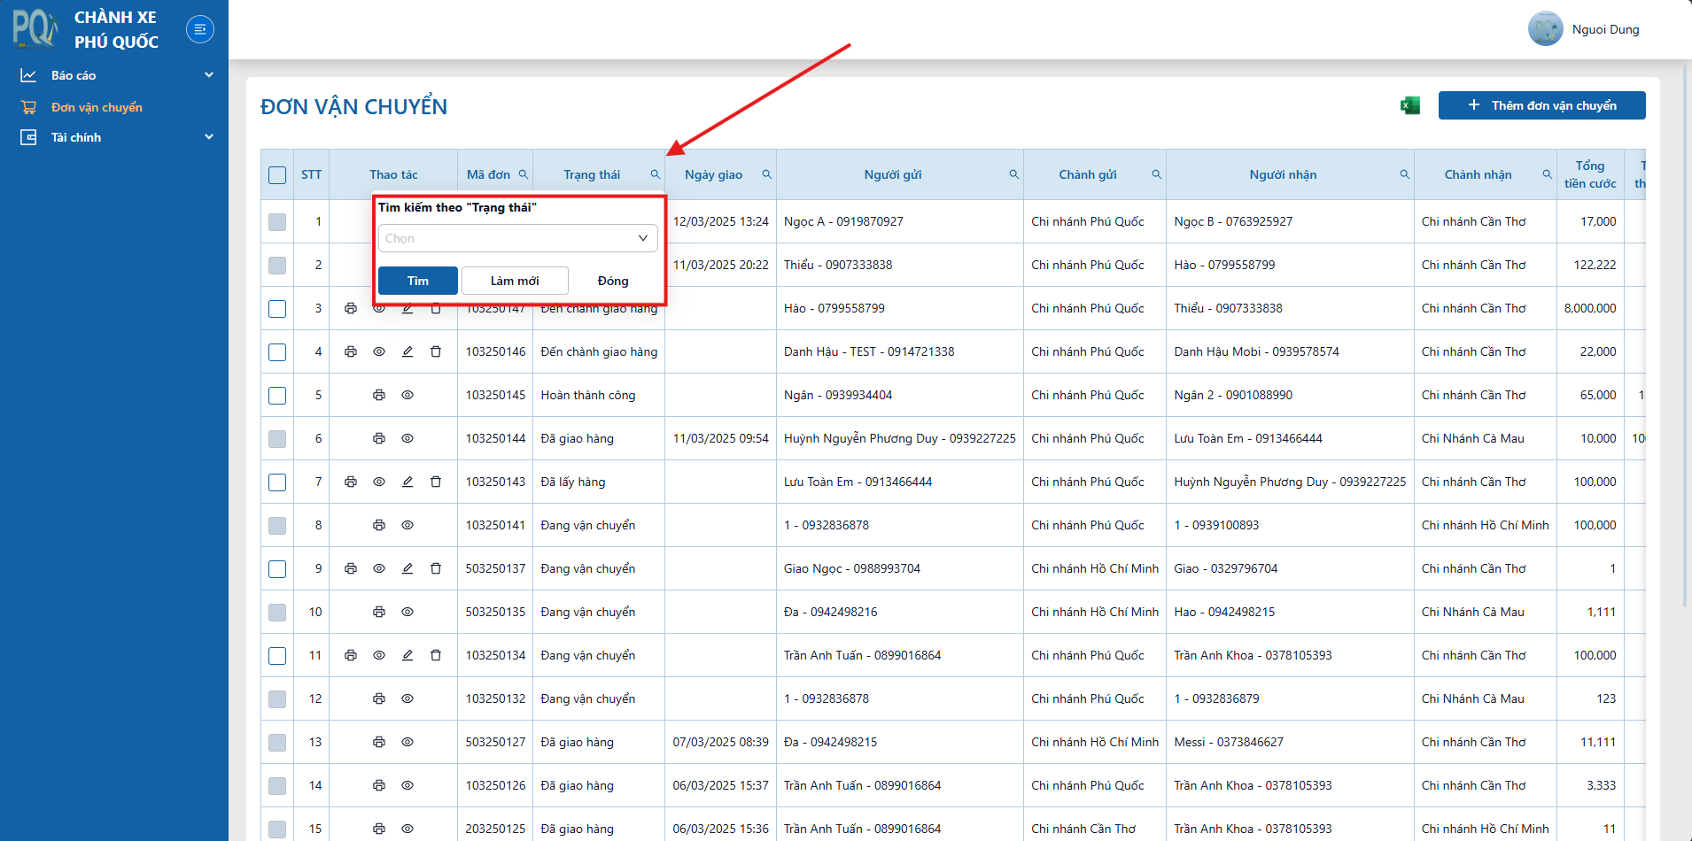This screenshot has height=841, width=1692.
Task: Toggle the sidebar collapse menu button
Action: coord(200,29)
